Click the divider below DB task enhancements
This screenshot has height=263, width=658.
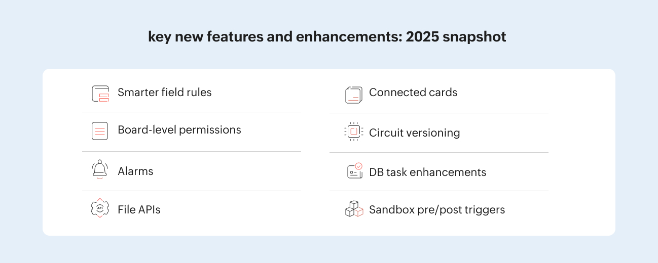(439, 191)
